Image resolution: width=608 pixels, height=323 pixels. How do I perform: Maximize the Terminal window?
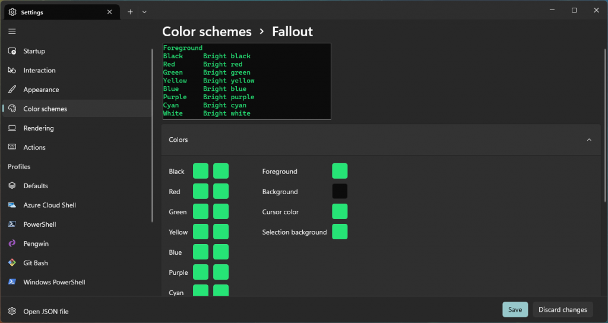[574, 11]
